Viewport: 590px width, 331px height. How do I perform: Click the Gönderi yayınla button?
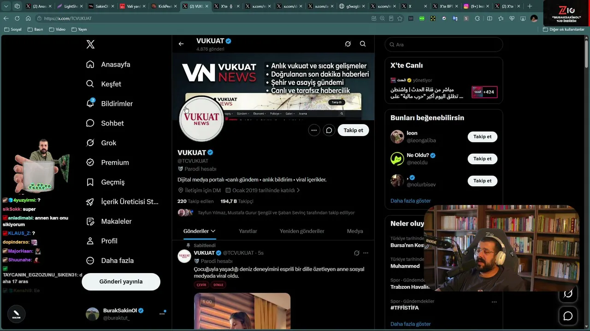[x=121, y=282]
